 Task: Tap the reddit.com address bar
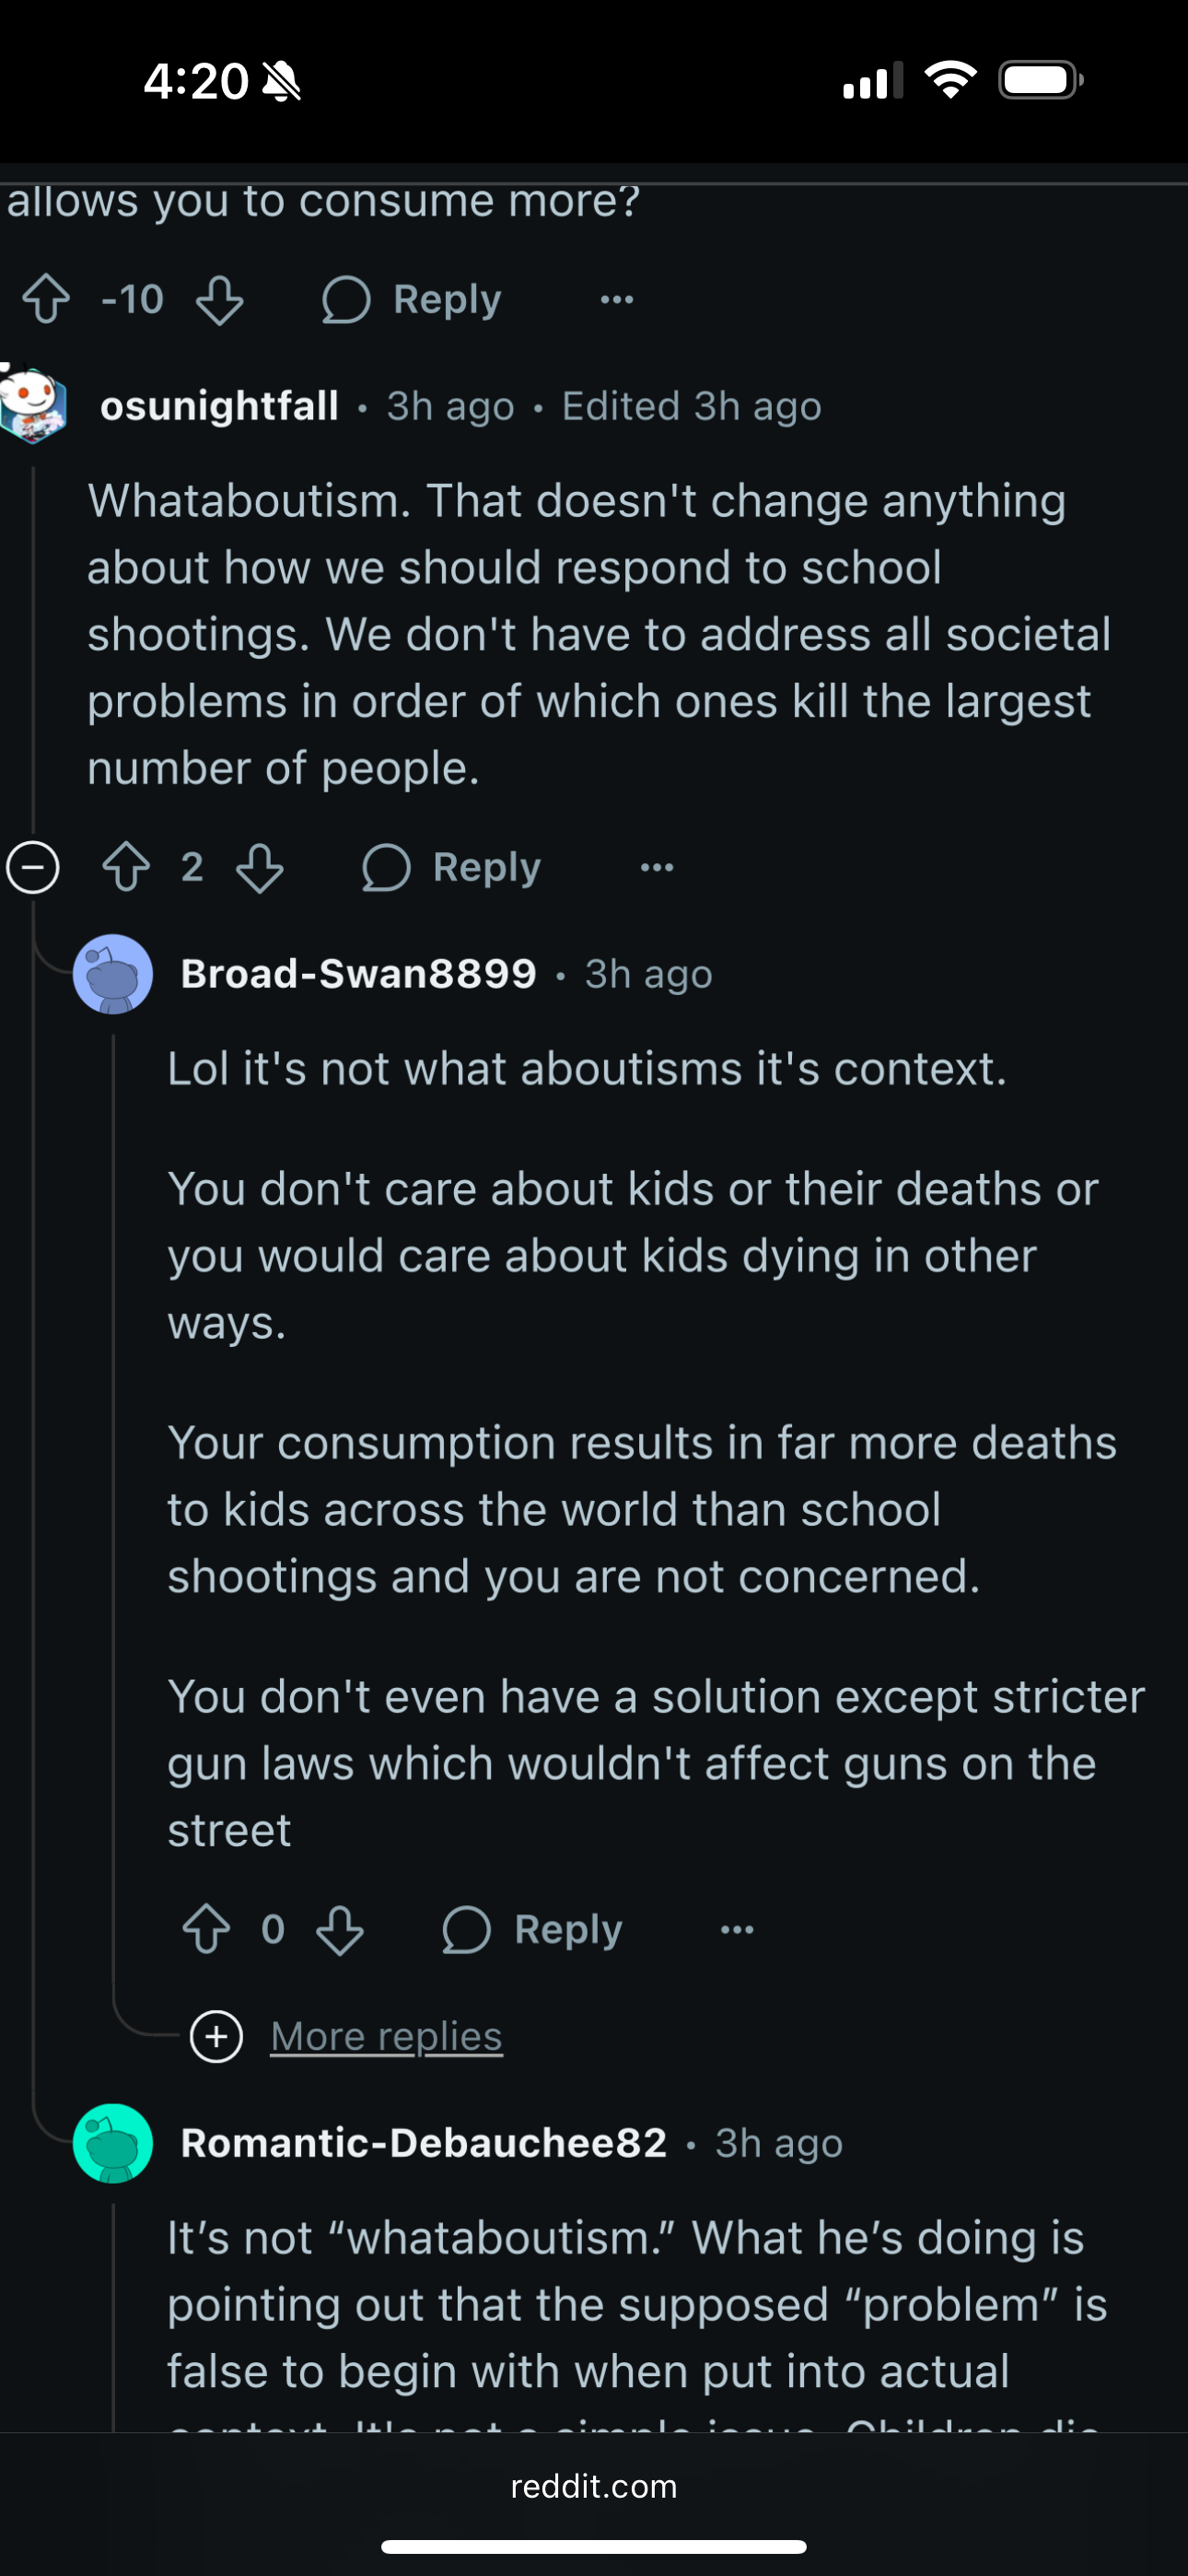594,2486
